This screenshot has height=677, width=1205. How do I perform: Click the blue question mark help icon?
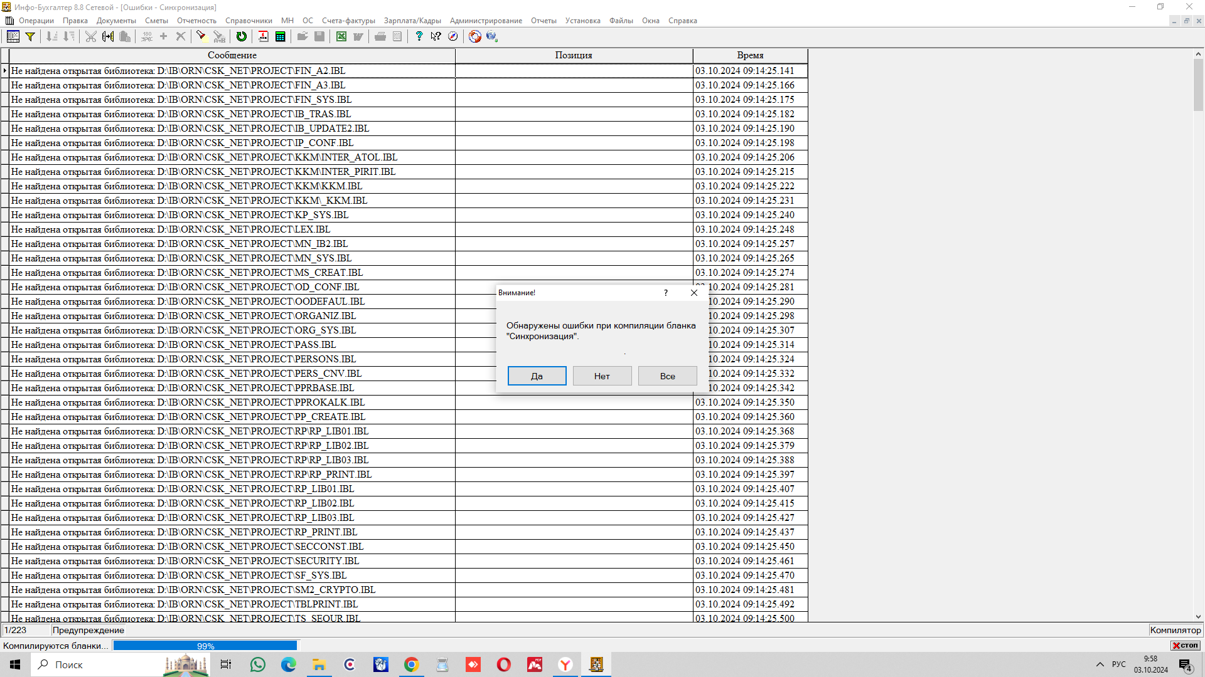[419, 36]
